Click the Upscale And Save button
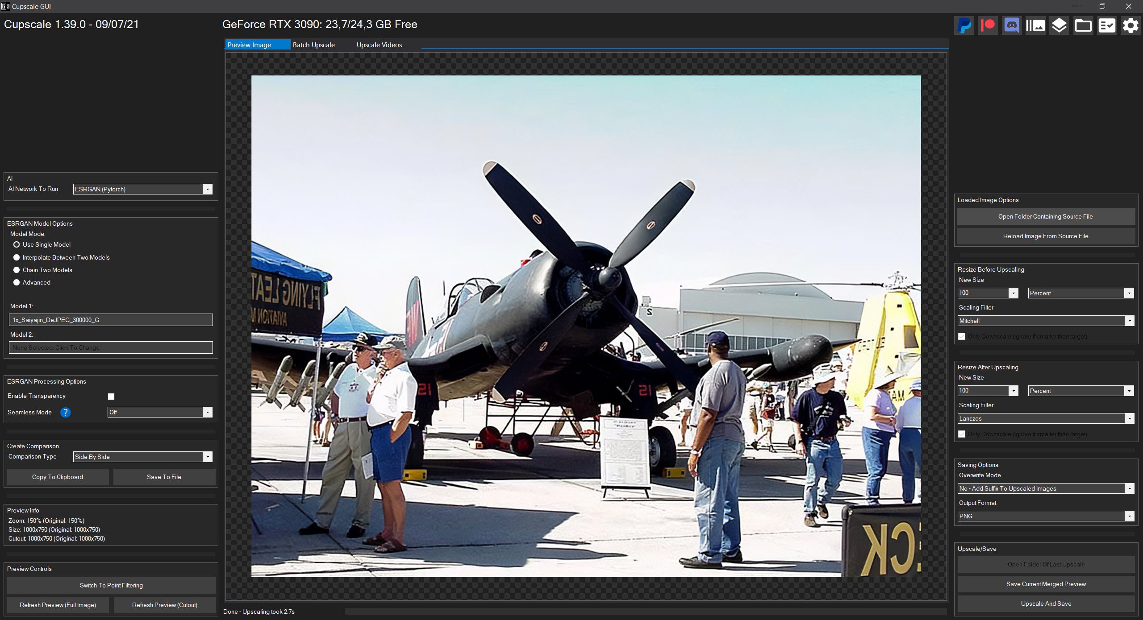 pos(1046,603)
